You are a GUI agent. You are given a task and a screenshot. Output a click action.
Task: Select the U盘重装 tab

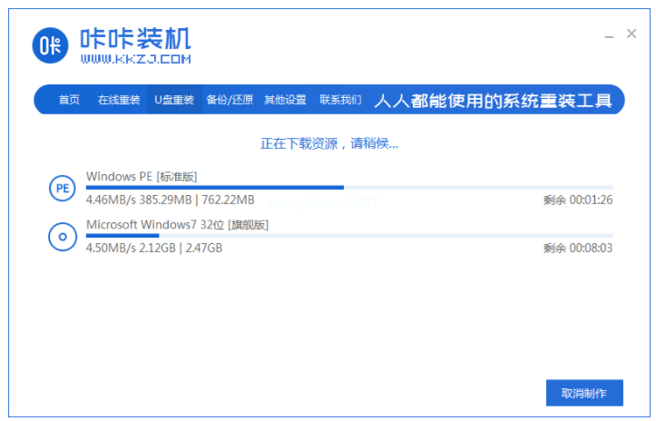click(x=174, y=100)
